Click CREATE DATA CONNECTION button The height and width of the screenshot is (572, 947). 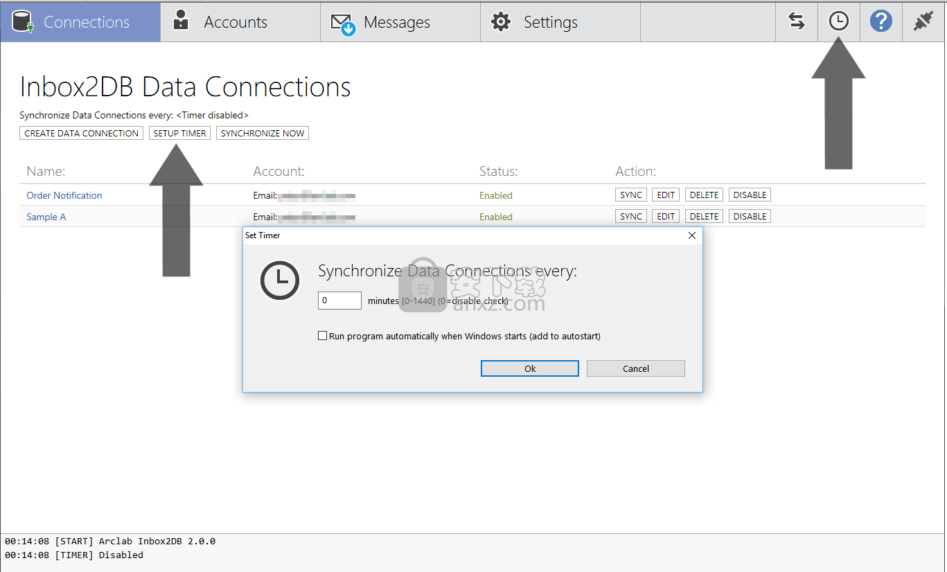tap(82, 133)
